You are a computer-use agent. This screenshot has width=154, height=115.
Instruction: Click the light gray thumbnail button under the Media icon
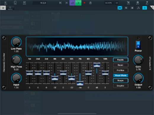(3, 8)
